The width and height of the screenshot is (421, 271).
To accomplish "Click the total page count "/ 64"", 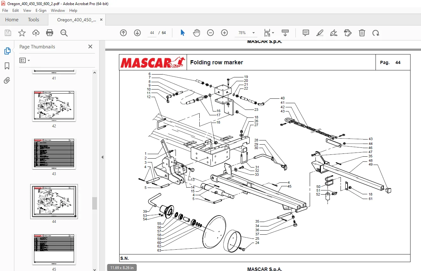I will tap(162, 33).
